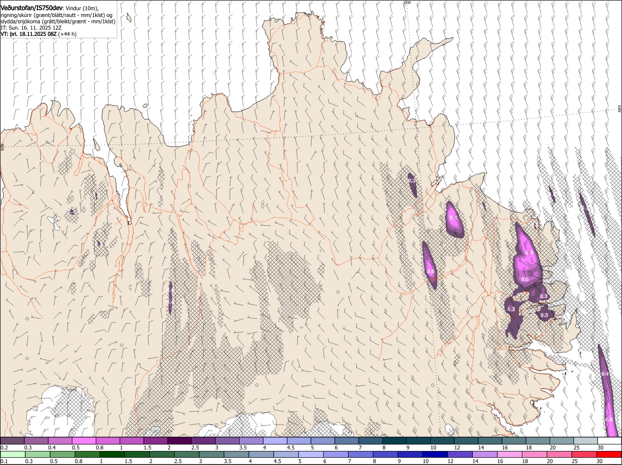Click the 'rigning/skúrir' text in the header

click(17, 15)
